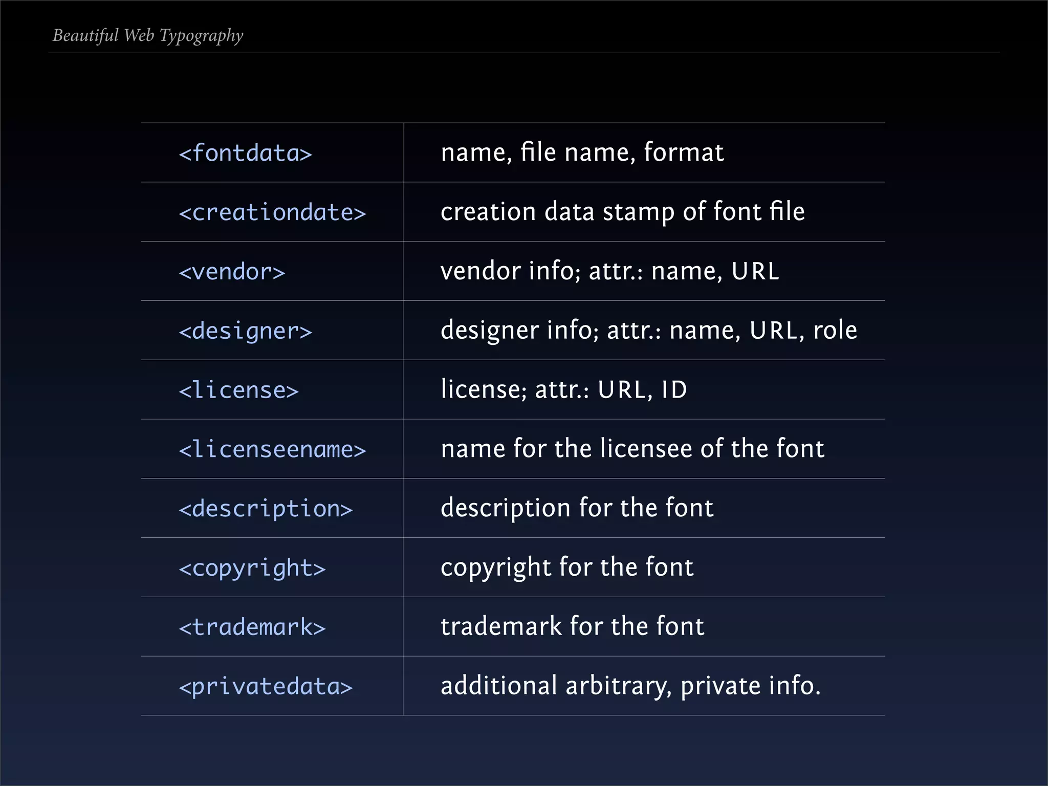Click the <licenseename> tag cell

tap(272, 449)
